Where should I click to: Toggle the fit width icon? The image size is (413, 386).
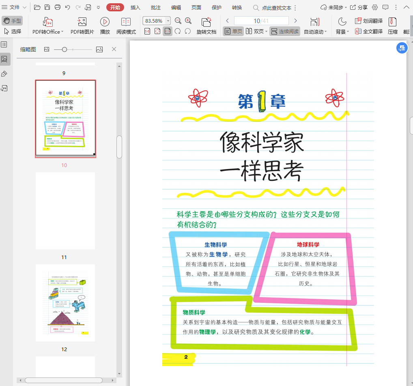click(x=167, y=31)
